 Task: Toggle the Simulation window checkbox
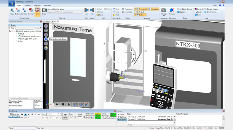point(148,9)
